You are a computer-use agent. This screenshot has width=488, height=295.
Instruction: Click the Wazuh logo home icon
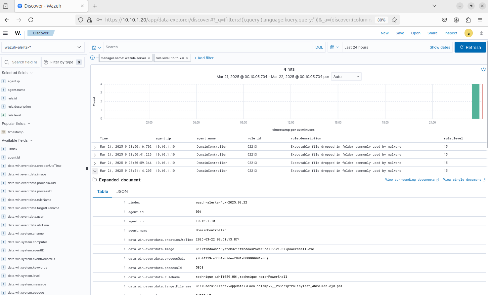[18, 33]
